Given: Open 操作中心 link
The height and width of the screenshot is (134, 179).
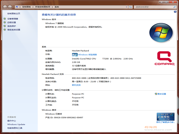Looking at the screenshot, I should (x=12, y=121).
